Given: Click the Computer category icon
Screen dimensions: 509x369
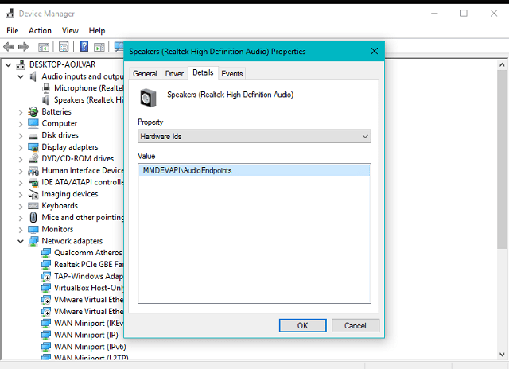Looking at the screenshot, I should coord(33,123).
